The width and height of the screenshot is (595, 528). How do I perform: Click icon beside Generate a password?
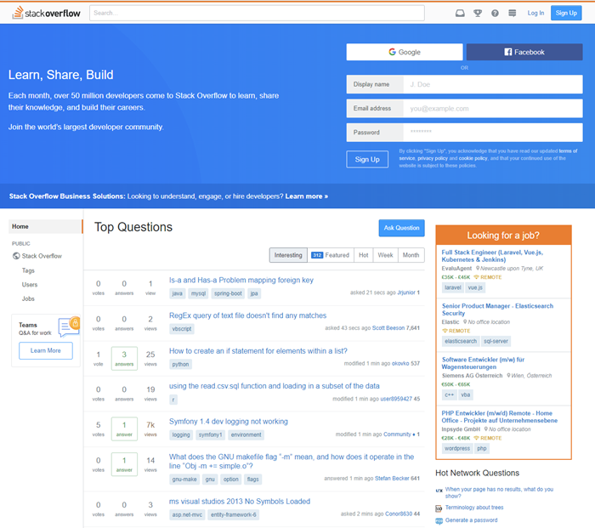pos(439,521)
